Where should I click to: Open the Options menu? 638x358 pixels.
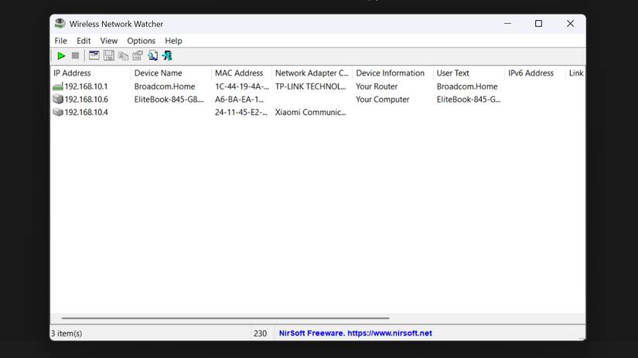pyautogui.click(x=141, y=41)
